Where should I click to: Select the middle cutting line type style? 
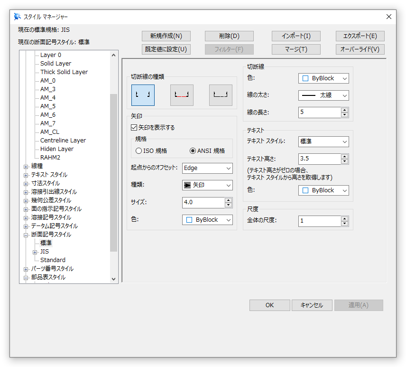[x=182, y=95]
